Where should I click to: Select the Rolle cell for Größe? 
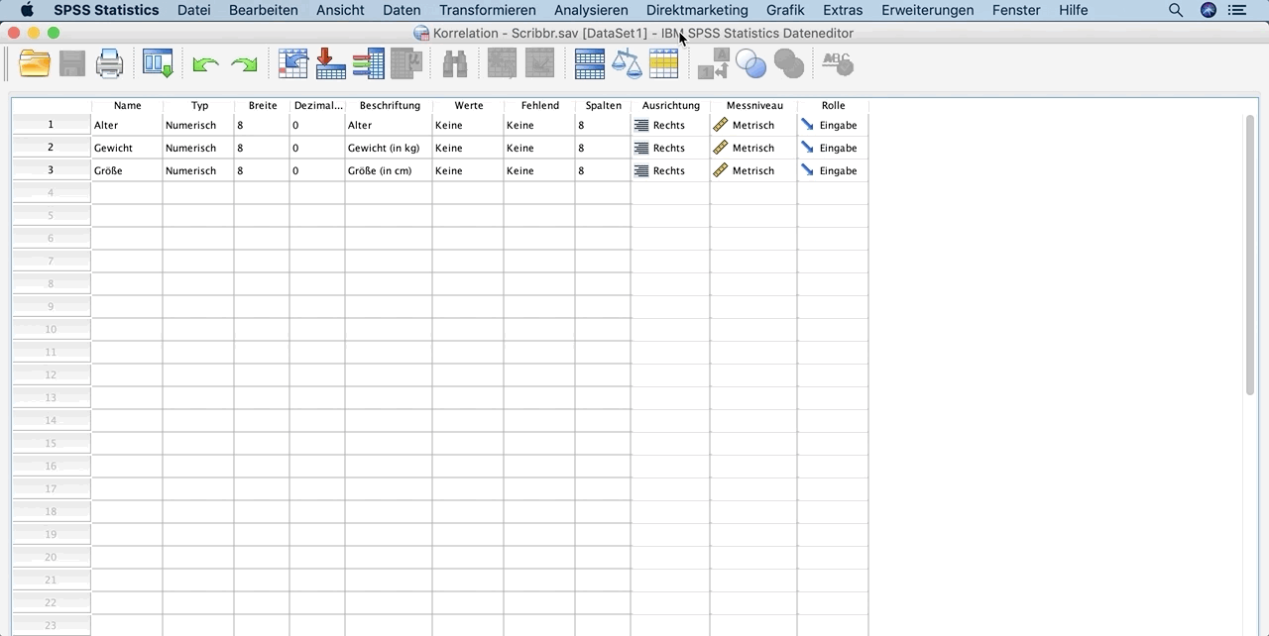[833, 171]
